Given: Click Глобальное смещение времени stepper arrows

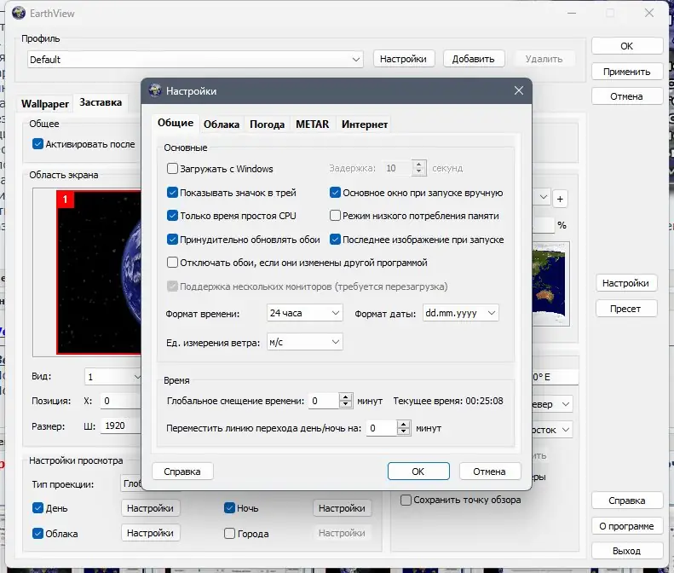Looking at the screenshot, I should pos(346,401).
